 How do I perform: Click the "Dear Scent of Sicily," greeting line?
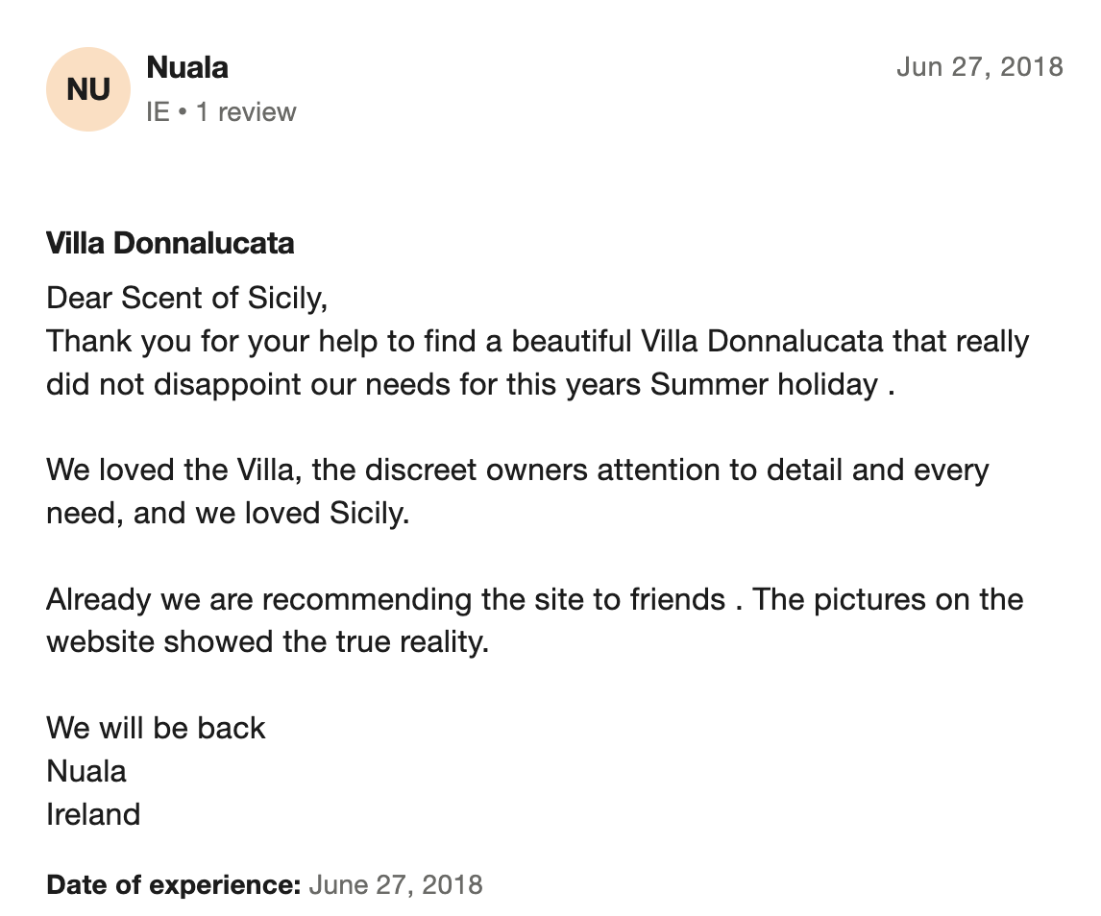[x=187, y=298]
